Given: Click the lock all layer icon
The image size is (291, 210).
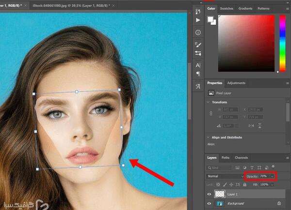Looking at the screenshot, I should (245, 184).
